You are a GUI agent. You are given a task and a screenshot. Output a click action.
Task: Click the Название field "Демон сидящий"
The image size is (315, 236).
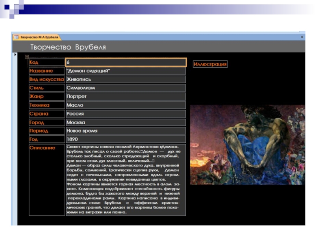click(x=126, y=71)
